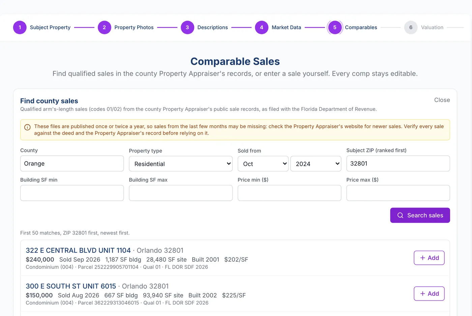Click the $240,000 sale price
Screen dimensions: 472x316
(40, 259)
